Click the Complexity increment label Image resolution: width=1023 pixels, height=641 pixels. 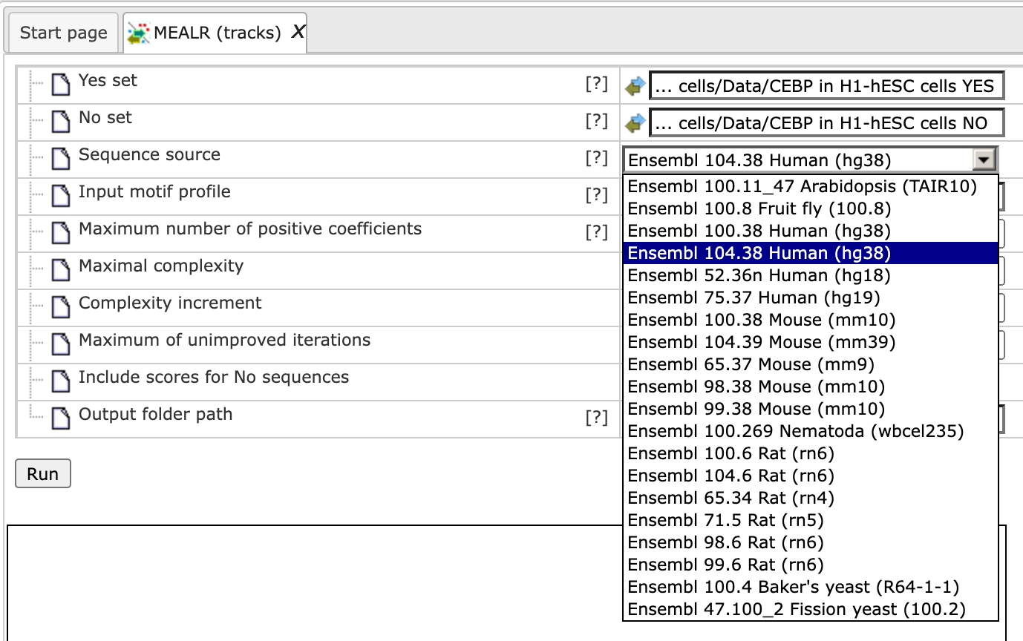(170, 303)
